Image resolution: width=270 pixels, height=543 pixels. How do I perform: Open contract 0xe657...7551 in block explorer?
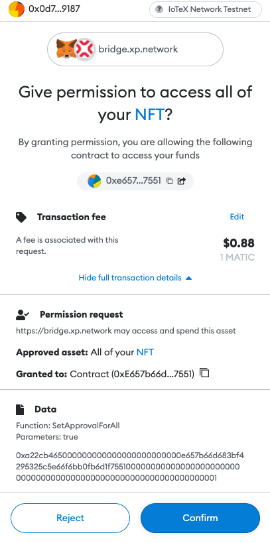181,181
